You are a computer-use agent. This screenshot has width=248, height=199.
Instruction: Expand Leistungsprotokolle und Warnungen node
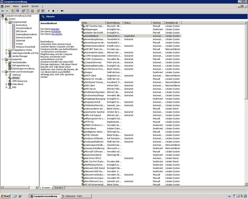pos(6,53)
